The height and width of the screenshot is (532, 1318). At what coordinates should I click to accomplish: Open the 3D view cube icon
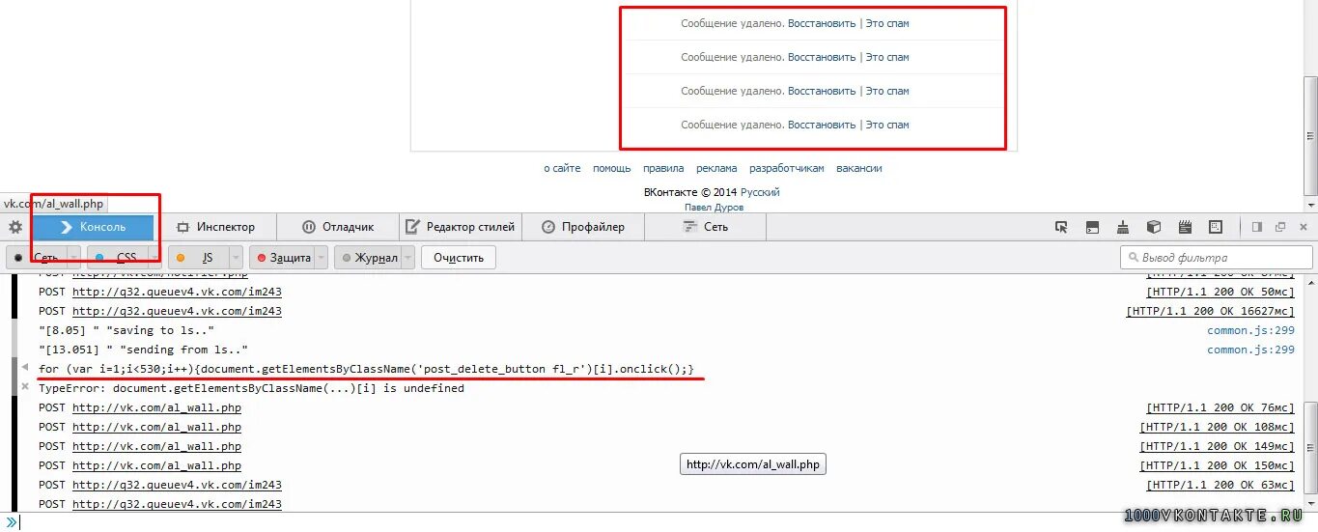pyautogui.click(x=1154, y=228)
